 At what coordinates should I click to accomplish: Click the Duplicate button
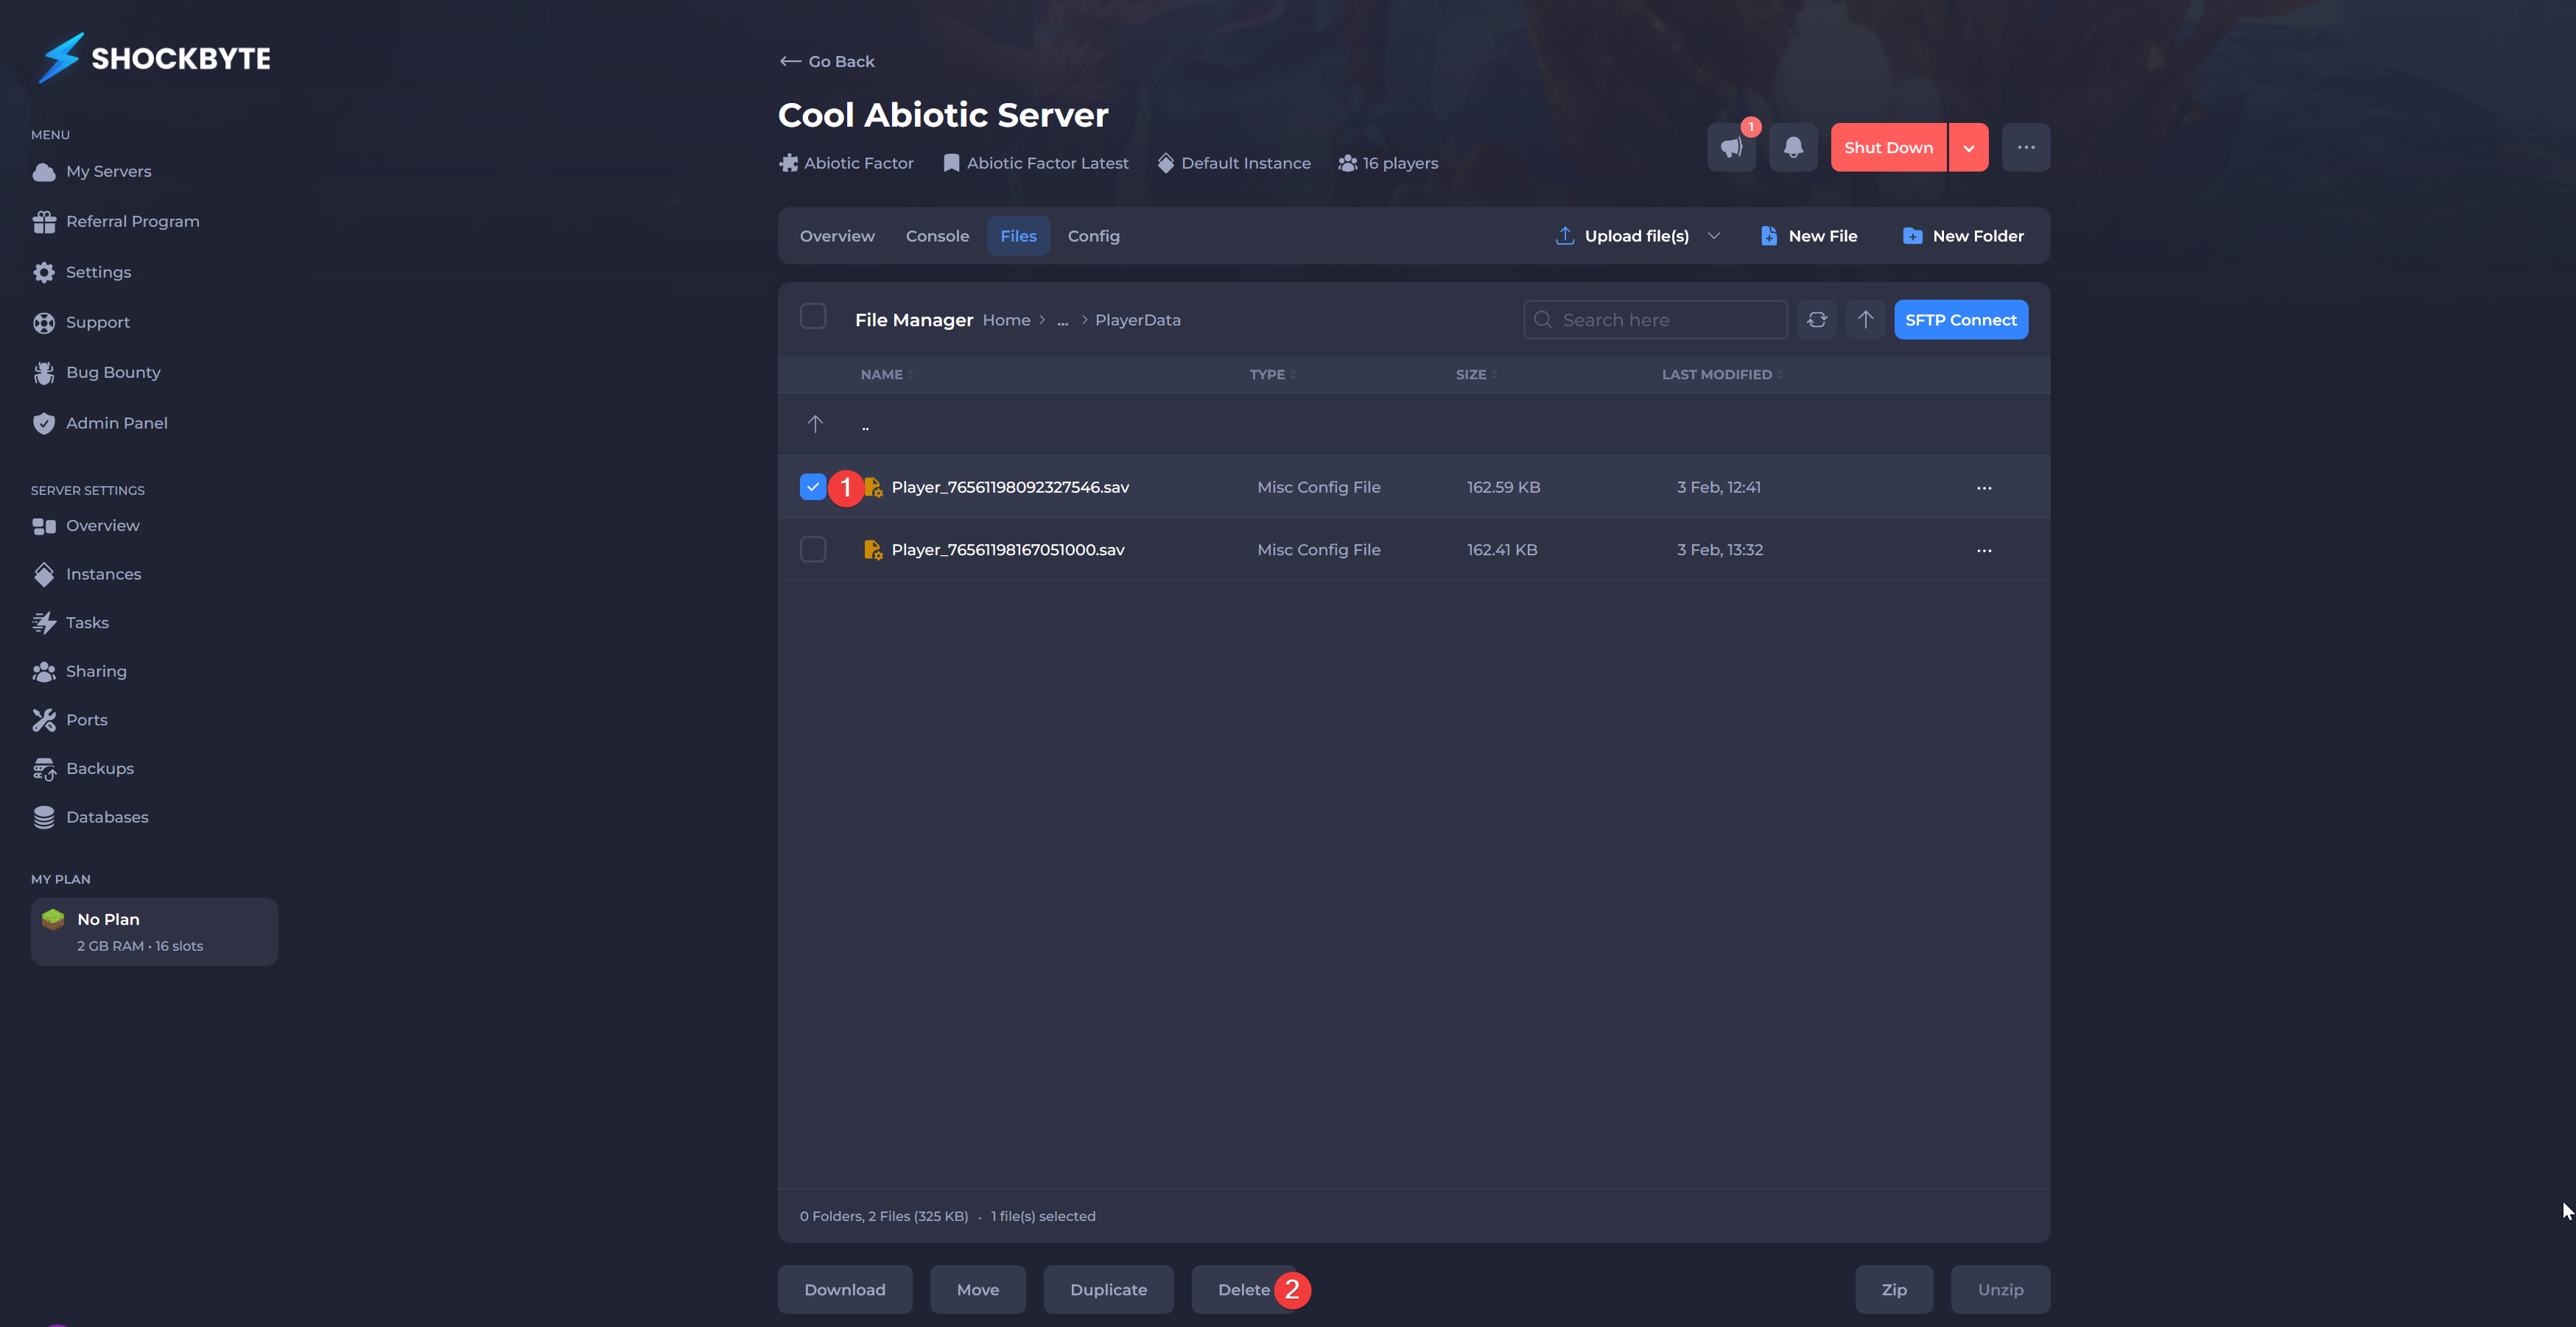tap(1108, 1290)
